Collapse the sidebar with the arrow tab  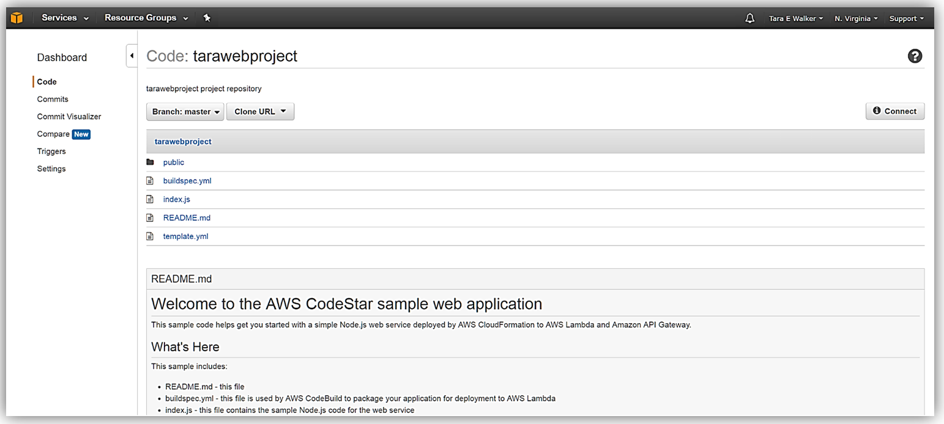[132, 56]
